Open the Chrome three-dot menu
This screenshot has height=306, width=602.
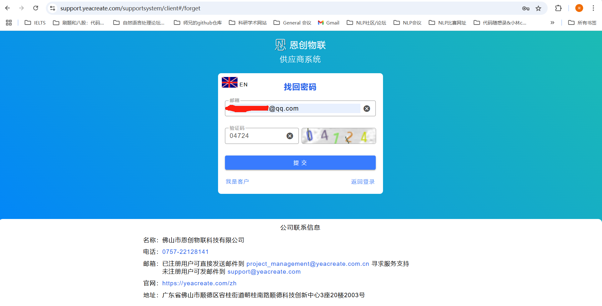point(593,8)
